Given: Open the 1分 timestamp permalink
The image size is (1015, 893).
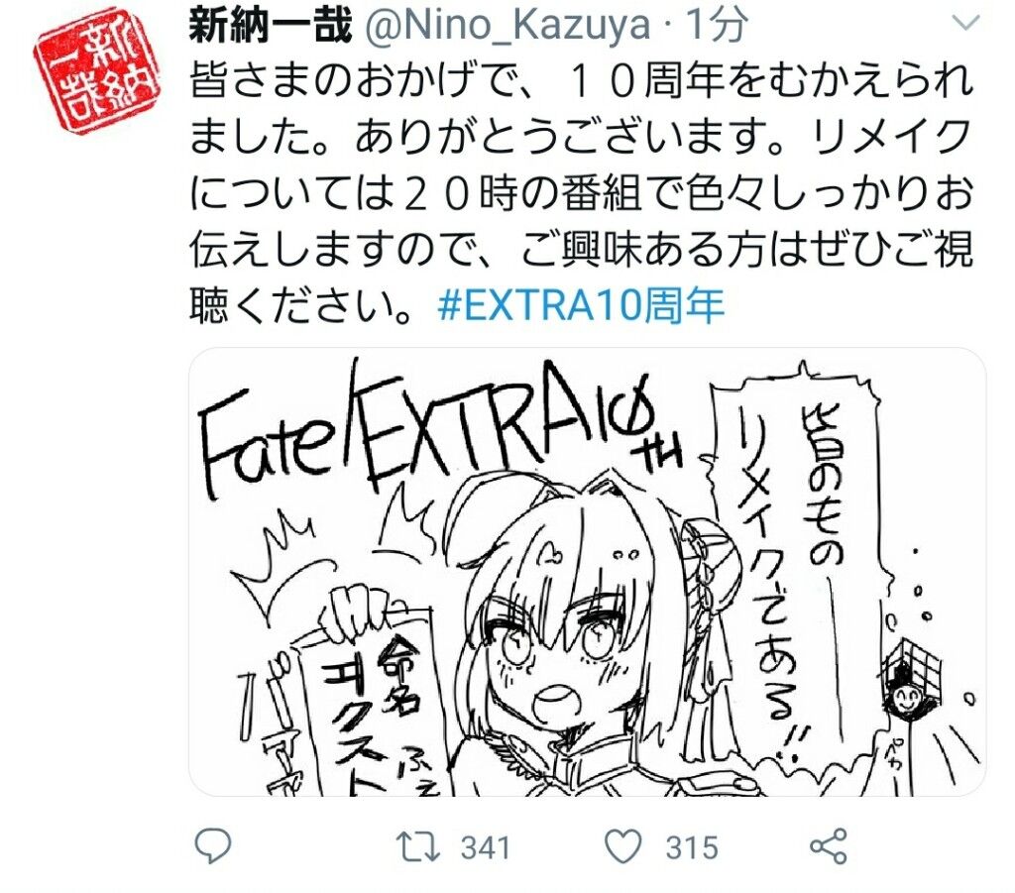Looking at the screenshot, I should click(x=717, y=26).
